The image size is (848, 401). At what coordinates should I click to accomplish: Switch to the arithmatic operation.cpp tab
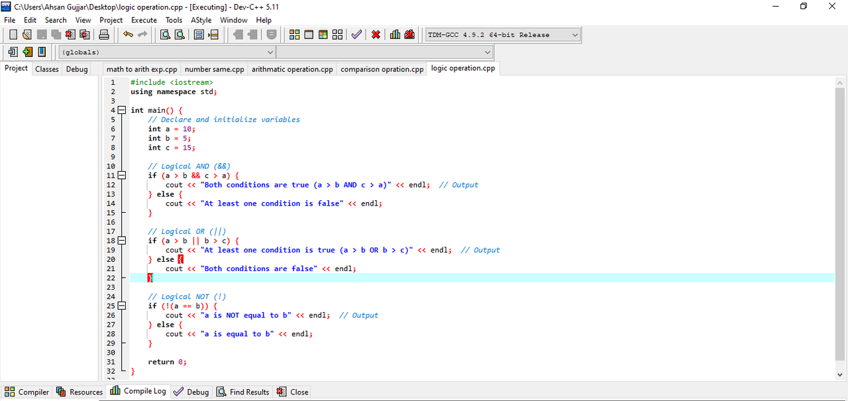click(x=292, y=69)
